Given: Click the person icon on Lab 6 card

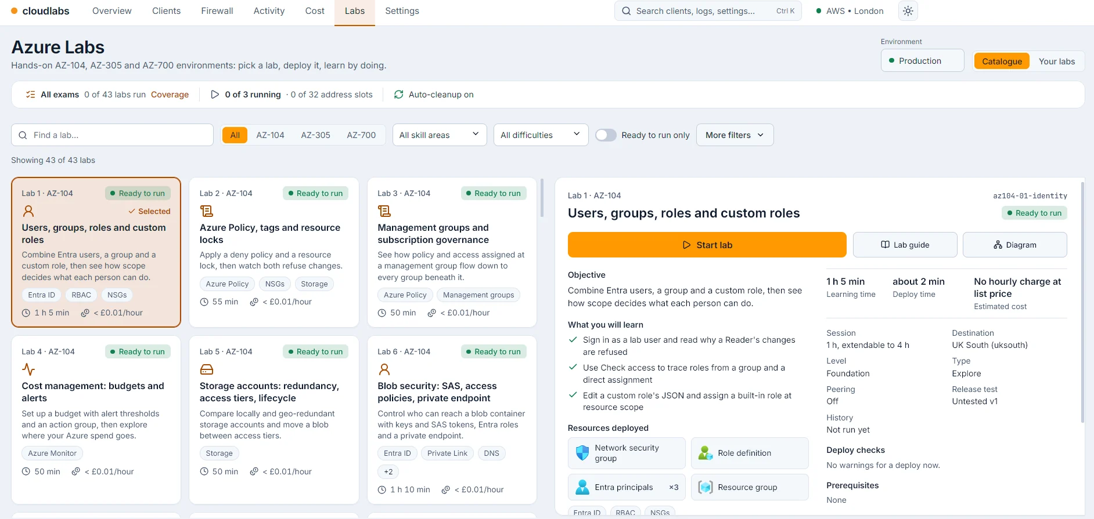Looking at the screenshot, I should click(x=384, y=369).
